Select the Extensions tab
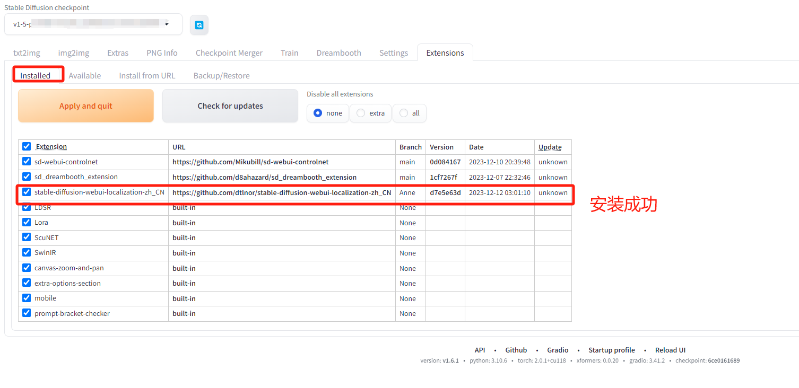 pos(445,53)
